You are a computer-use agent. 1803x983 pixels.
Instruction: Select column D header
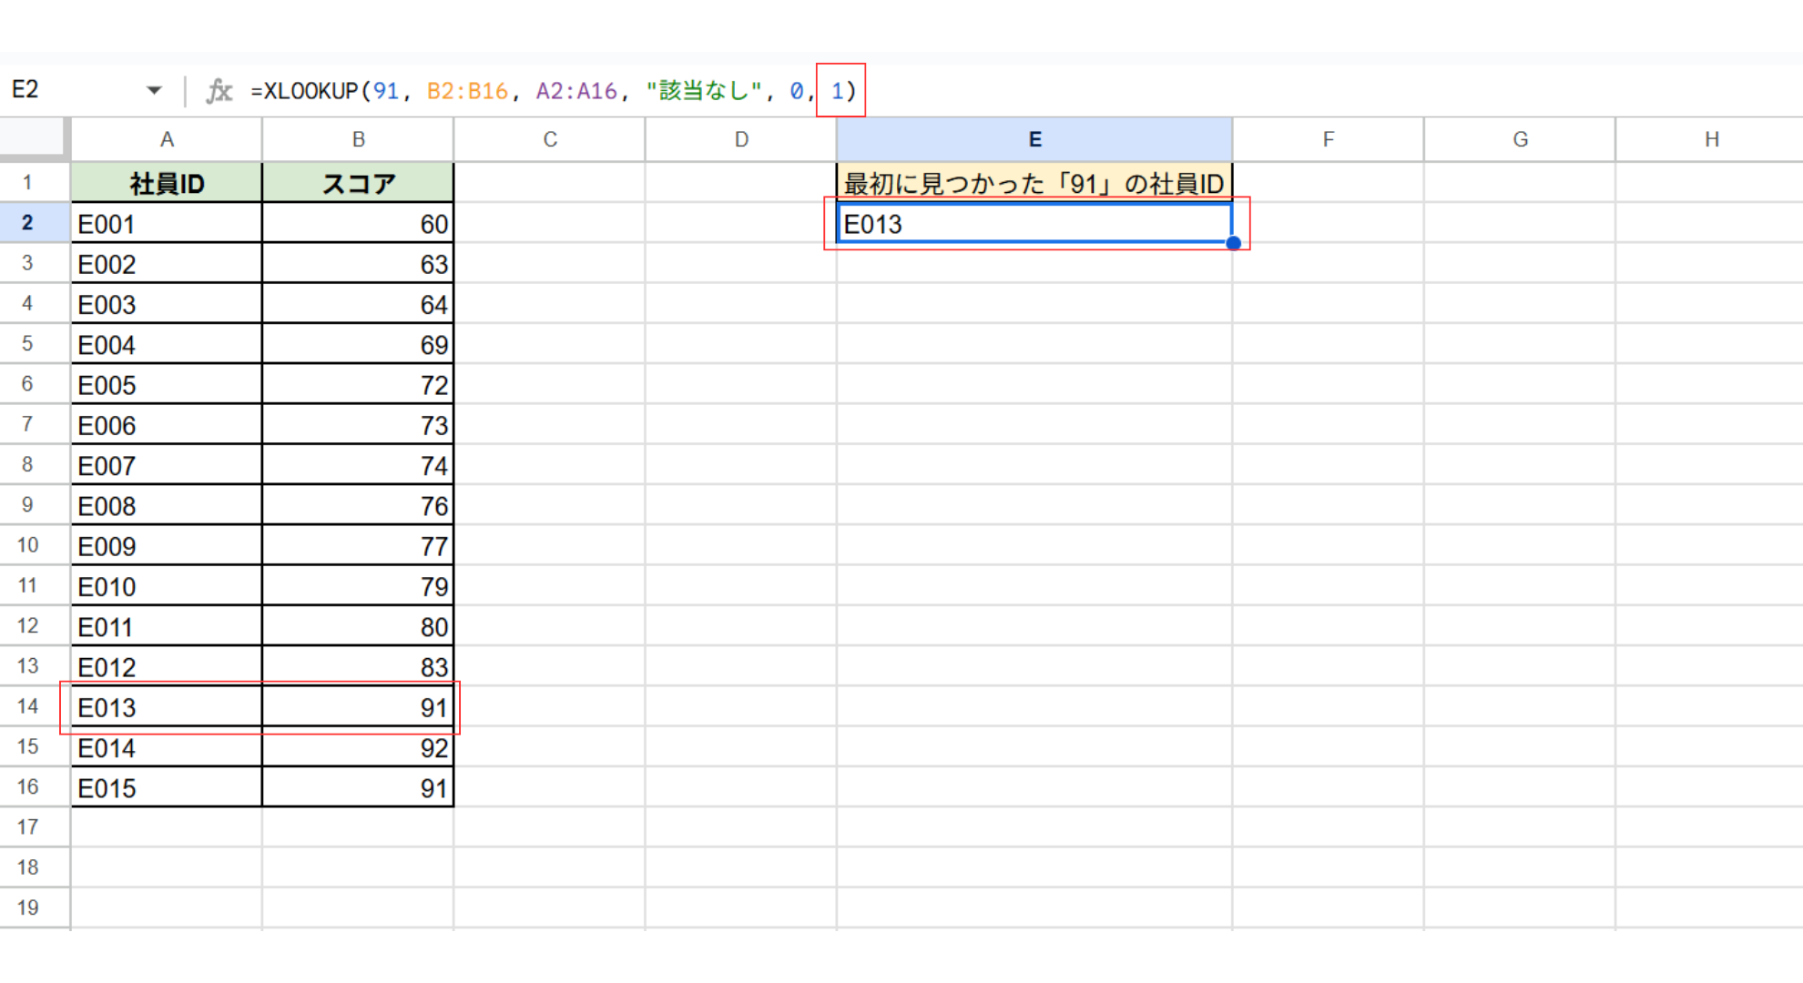(x=741, y=139)
